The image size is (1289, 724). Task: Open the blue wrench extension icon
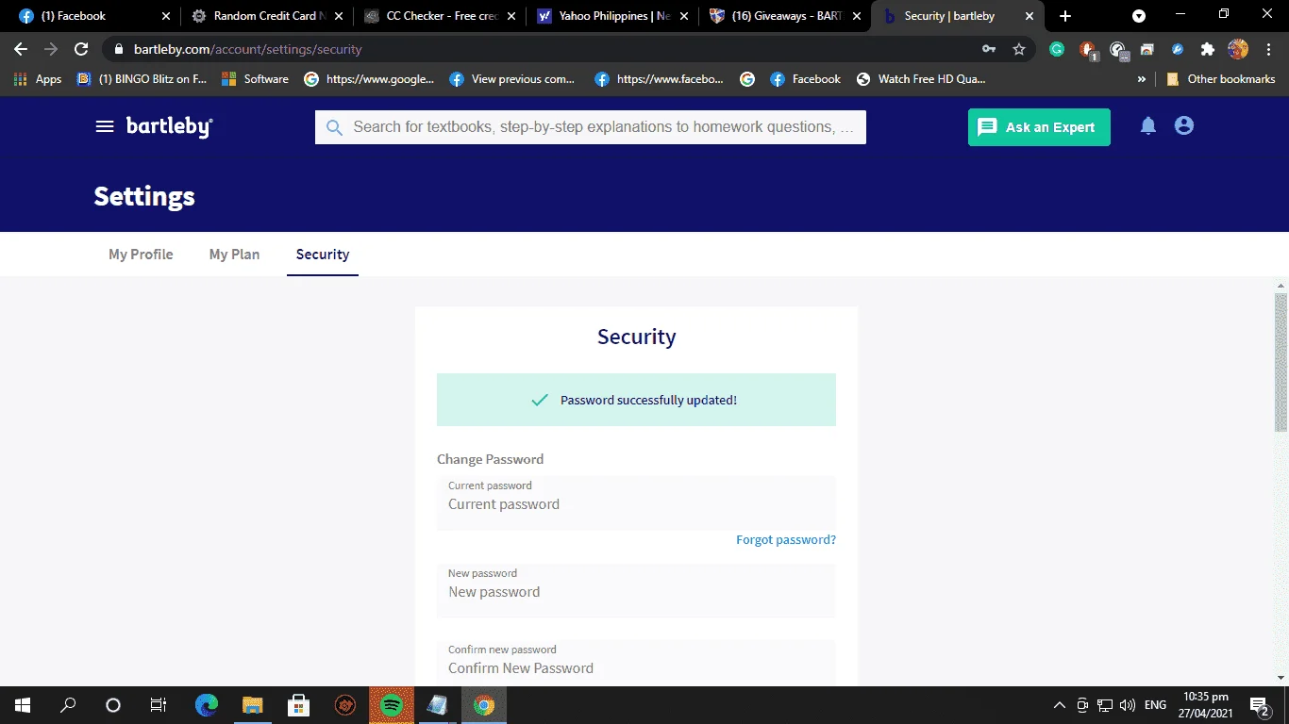click(x=1178, y=49)
